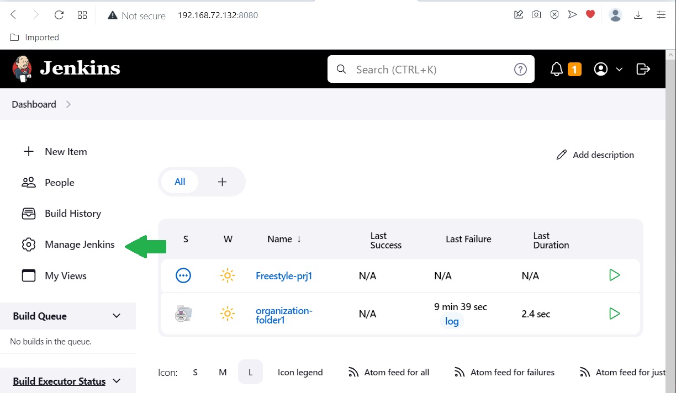Open Atom feed for failures
The image size is (676, 393).
[x=504, y=373]
